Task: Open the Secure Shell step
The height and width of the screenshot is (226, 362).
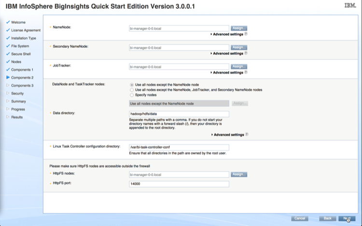Action: coord(21,54)
